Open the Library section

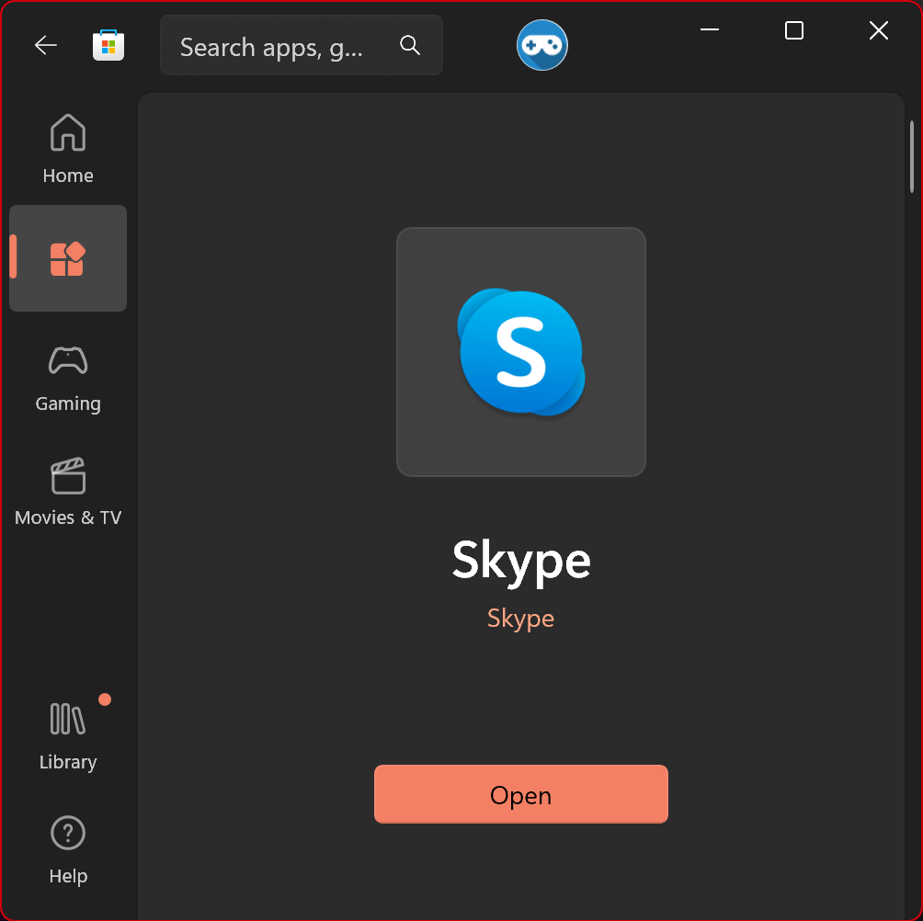(68, 737)
